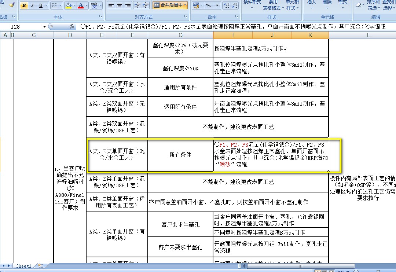Click the horizontal scrollbar thumb
396x272 pixels.
click(301, 266)
